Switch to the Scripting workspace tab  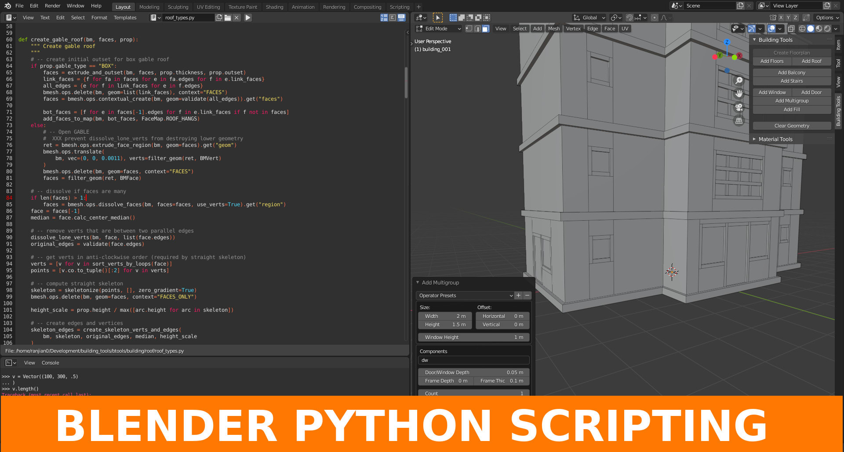tap(399, 7)
